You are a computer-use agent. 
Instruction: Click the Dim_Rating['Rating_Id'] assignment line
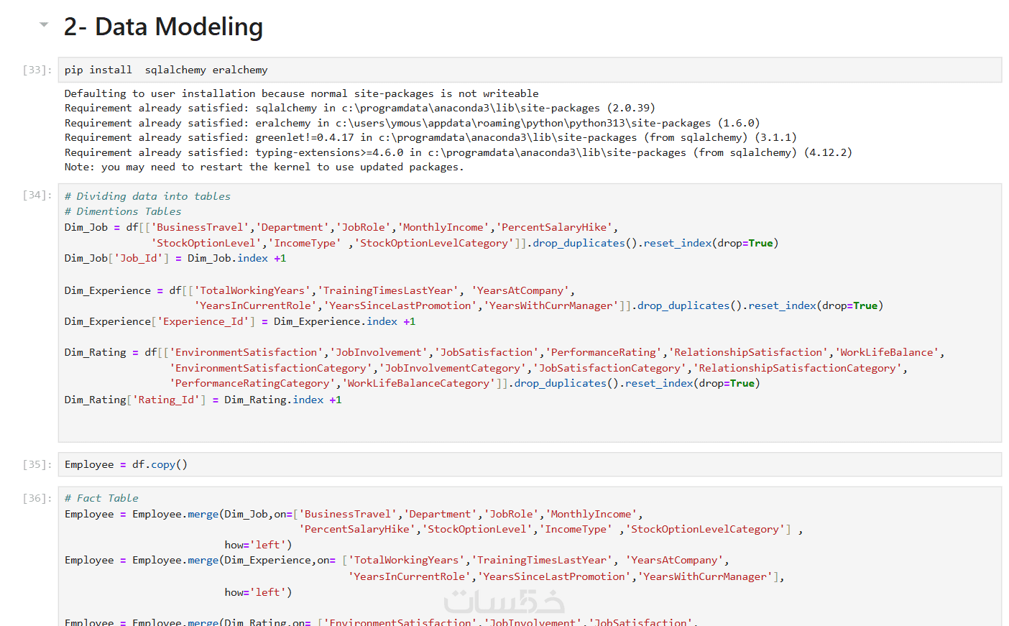click(x=203, y=400)
